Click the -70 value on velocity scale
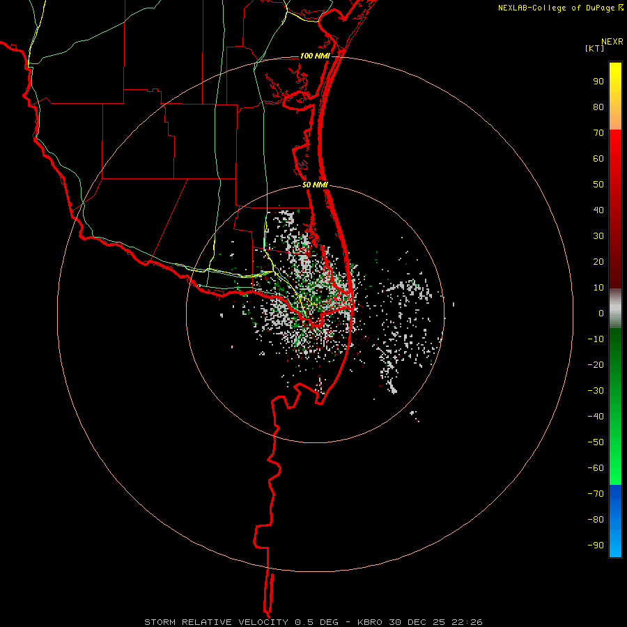 pyautogui.click(x=596, y=494)
